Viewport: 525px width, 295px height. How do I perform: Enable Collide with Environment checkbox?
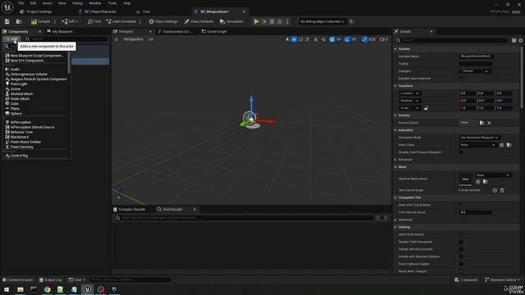[x=461, y=249]
